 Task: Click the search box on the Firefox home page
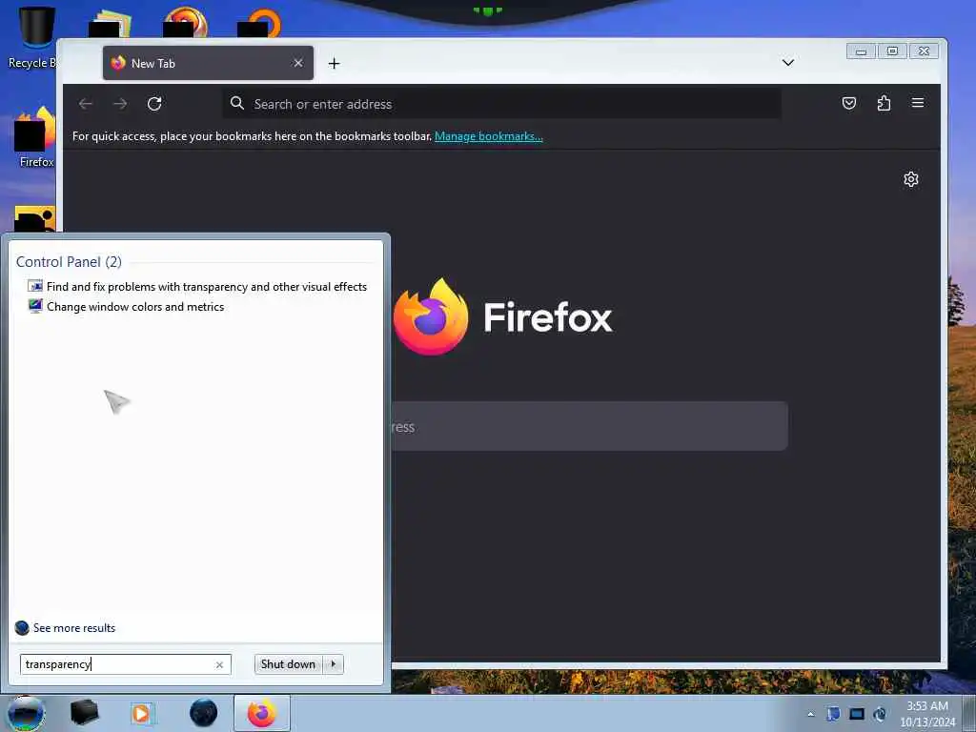pos(589,426)
